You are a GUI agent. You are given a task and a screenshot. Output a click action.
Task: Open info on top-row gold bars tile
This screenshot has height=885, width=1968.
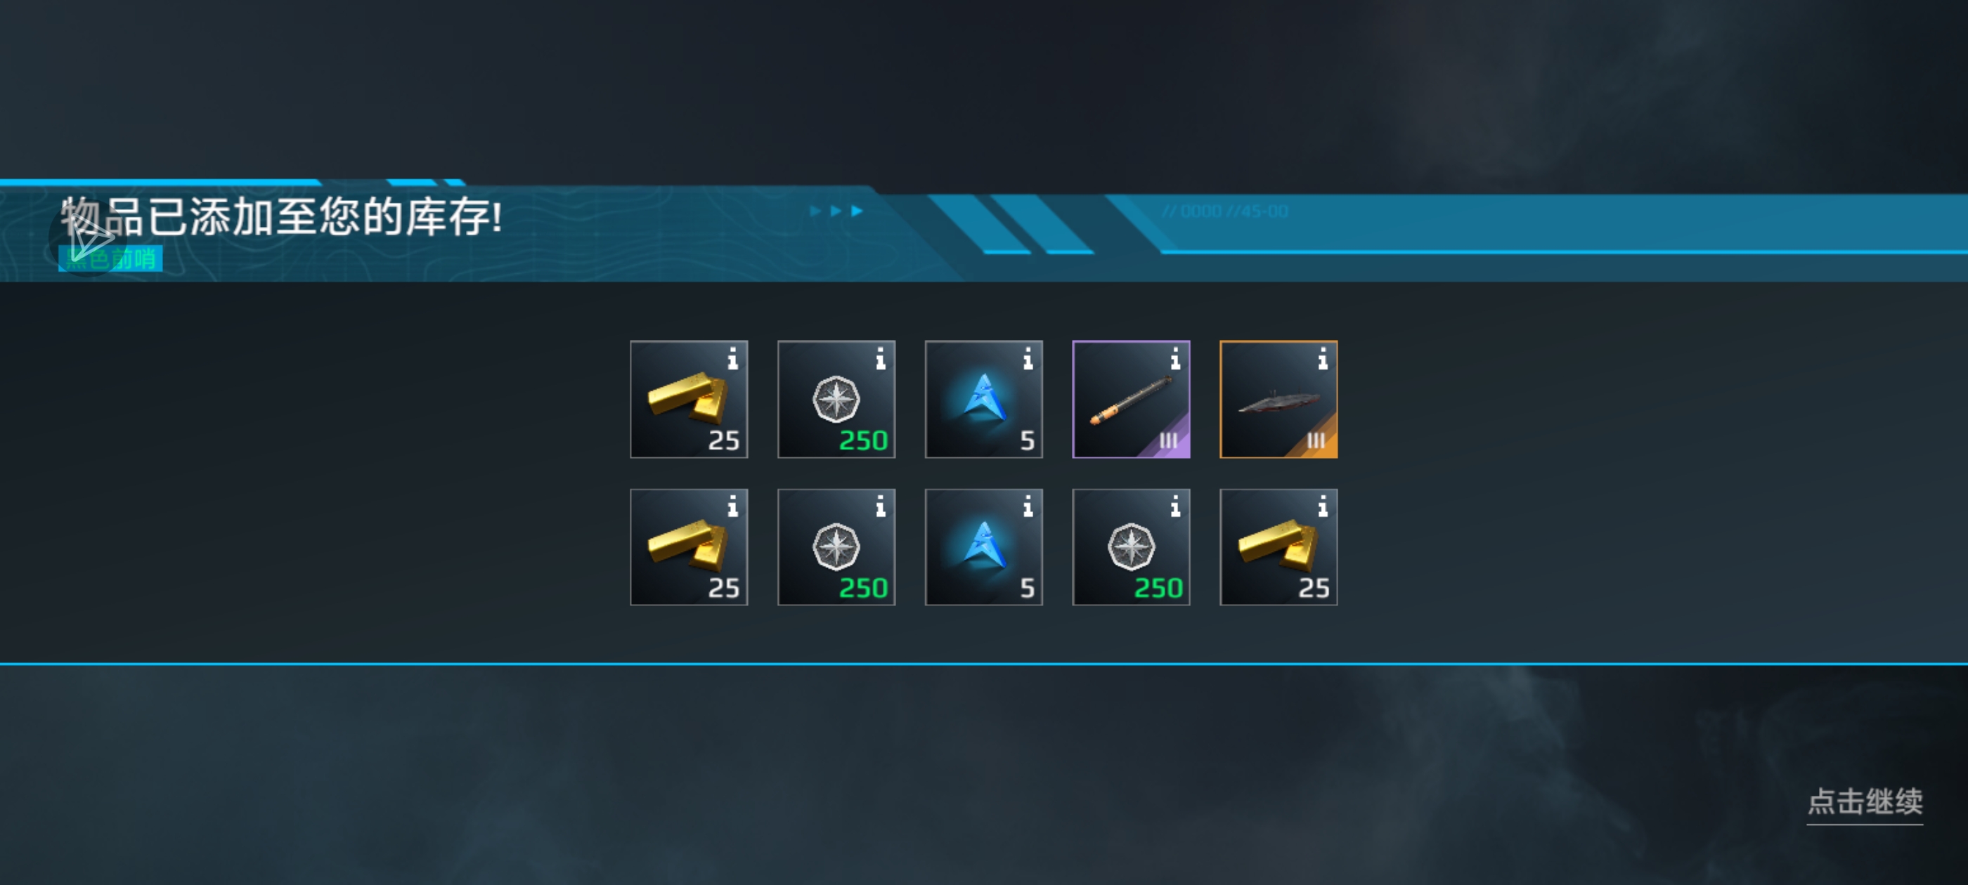(x=732, y=358)
